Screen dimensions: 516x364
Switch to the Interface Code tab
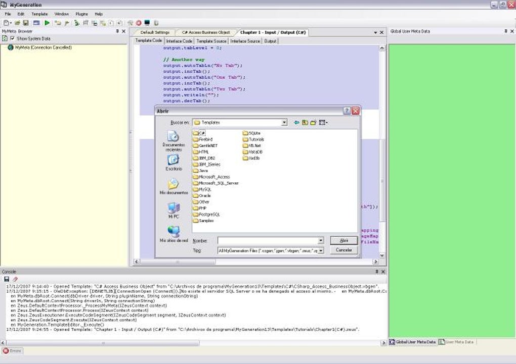tap(179, 41)
